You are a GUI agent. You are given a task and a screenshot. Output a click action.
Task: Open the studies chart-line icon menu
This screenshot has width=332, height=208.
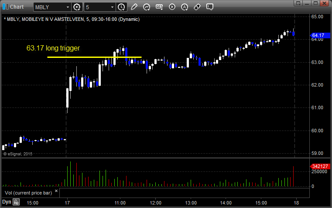click(x=147, y=7)
